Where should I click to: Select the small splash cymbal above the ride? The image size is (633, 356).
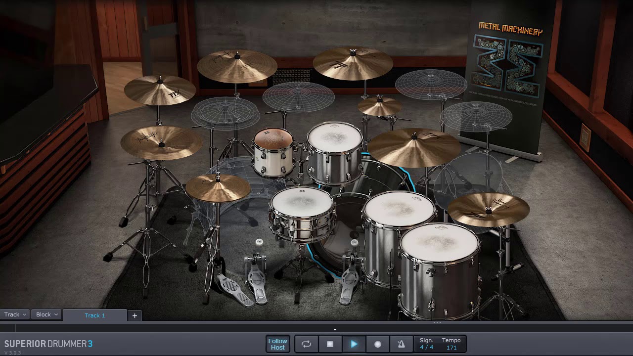380,106
